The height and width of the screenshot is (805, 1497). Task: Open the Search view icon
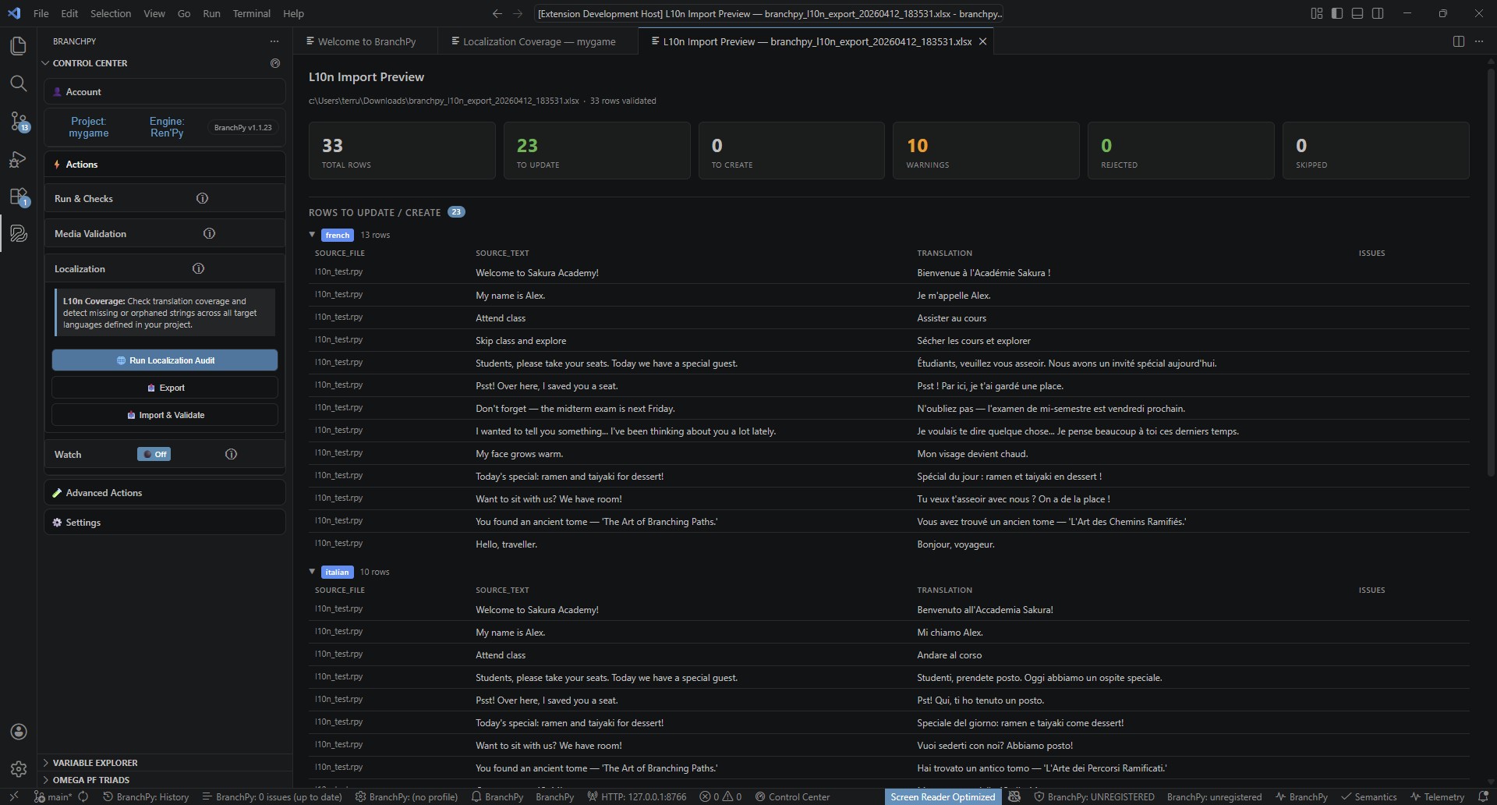point(18,83)
